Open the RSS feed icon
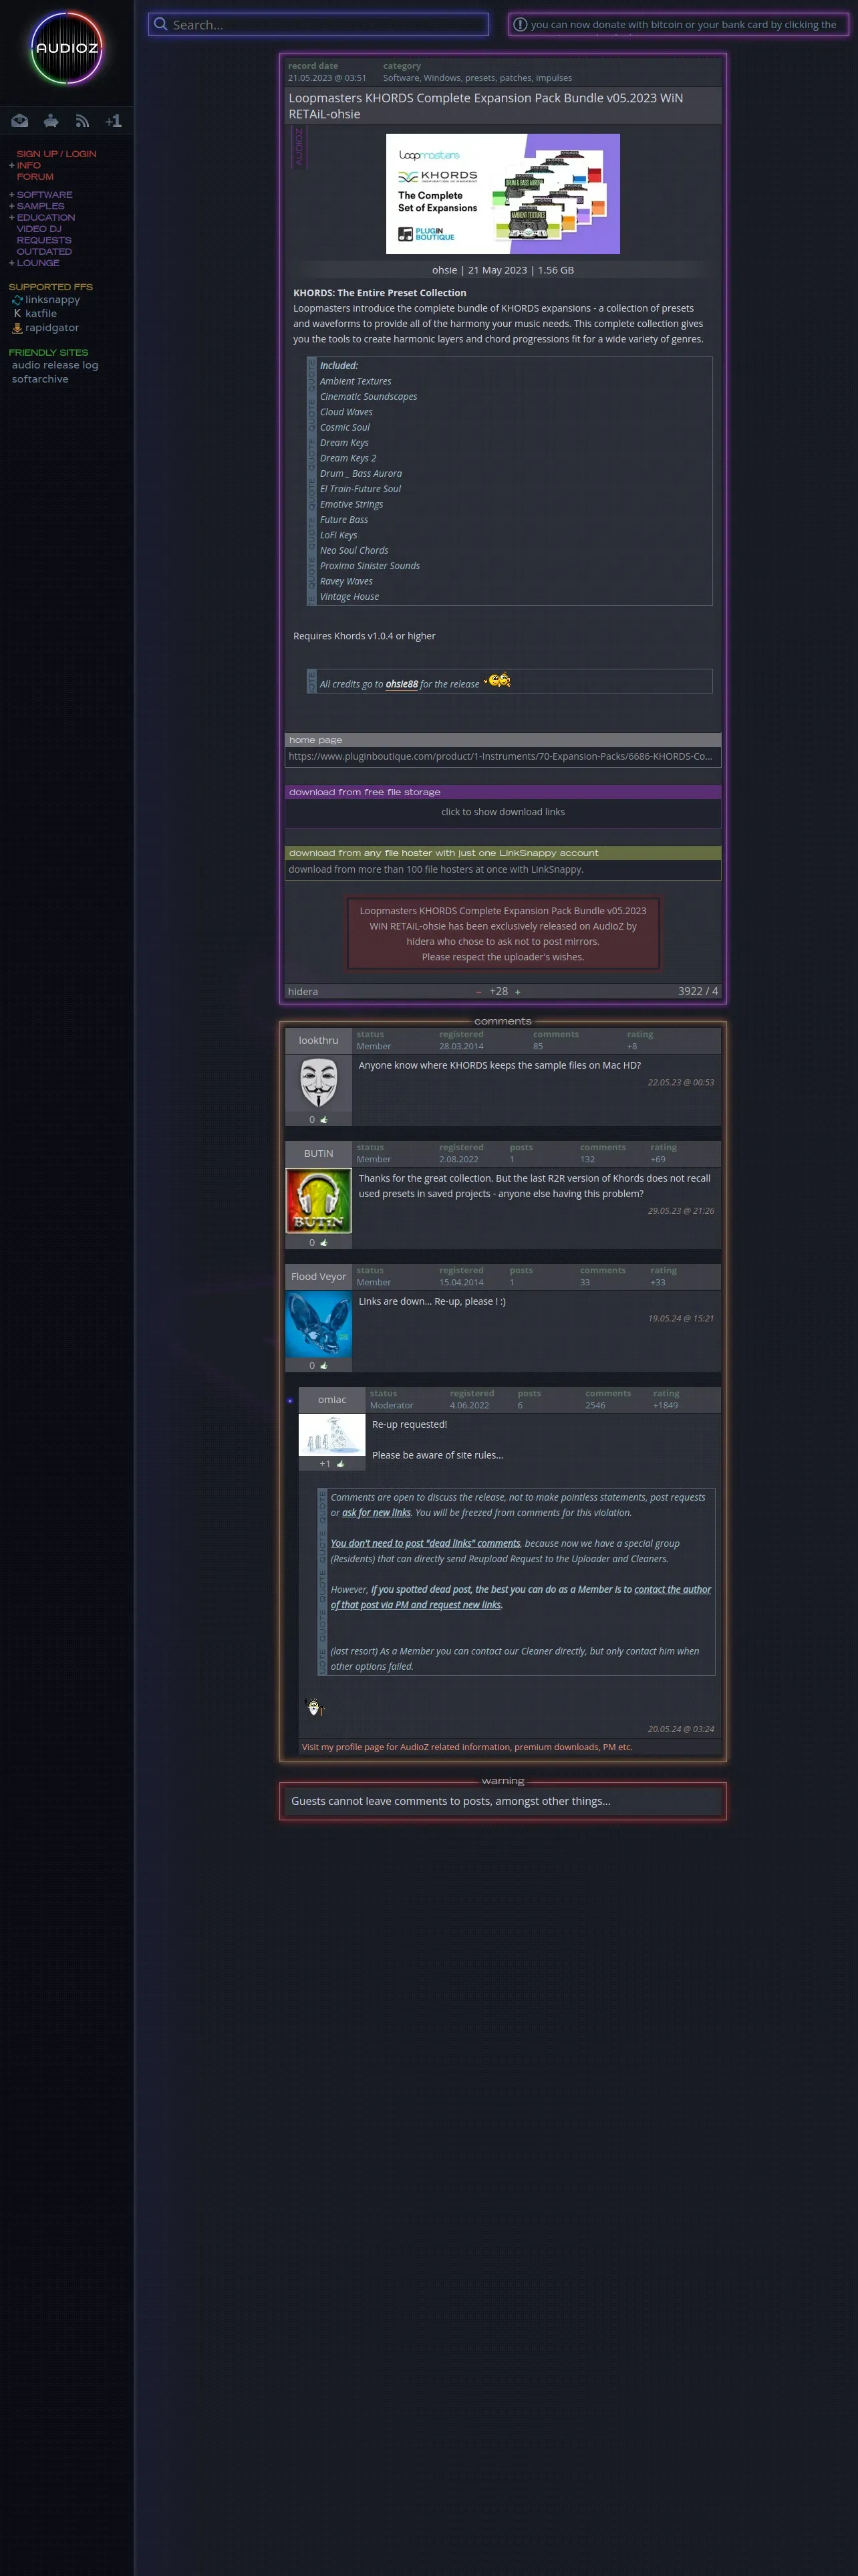The width and height of the screenshot is (858, 2576). click(83, 121)
